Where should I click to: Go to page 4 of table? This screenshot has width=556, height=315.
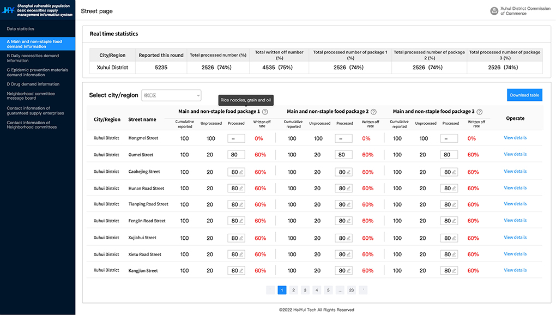(317, 290)
